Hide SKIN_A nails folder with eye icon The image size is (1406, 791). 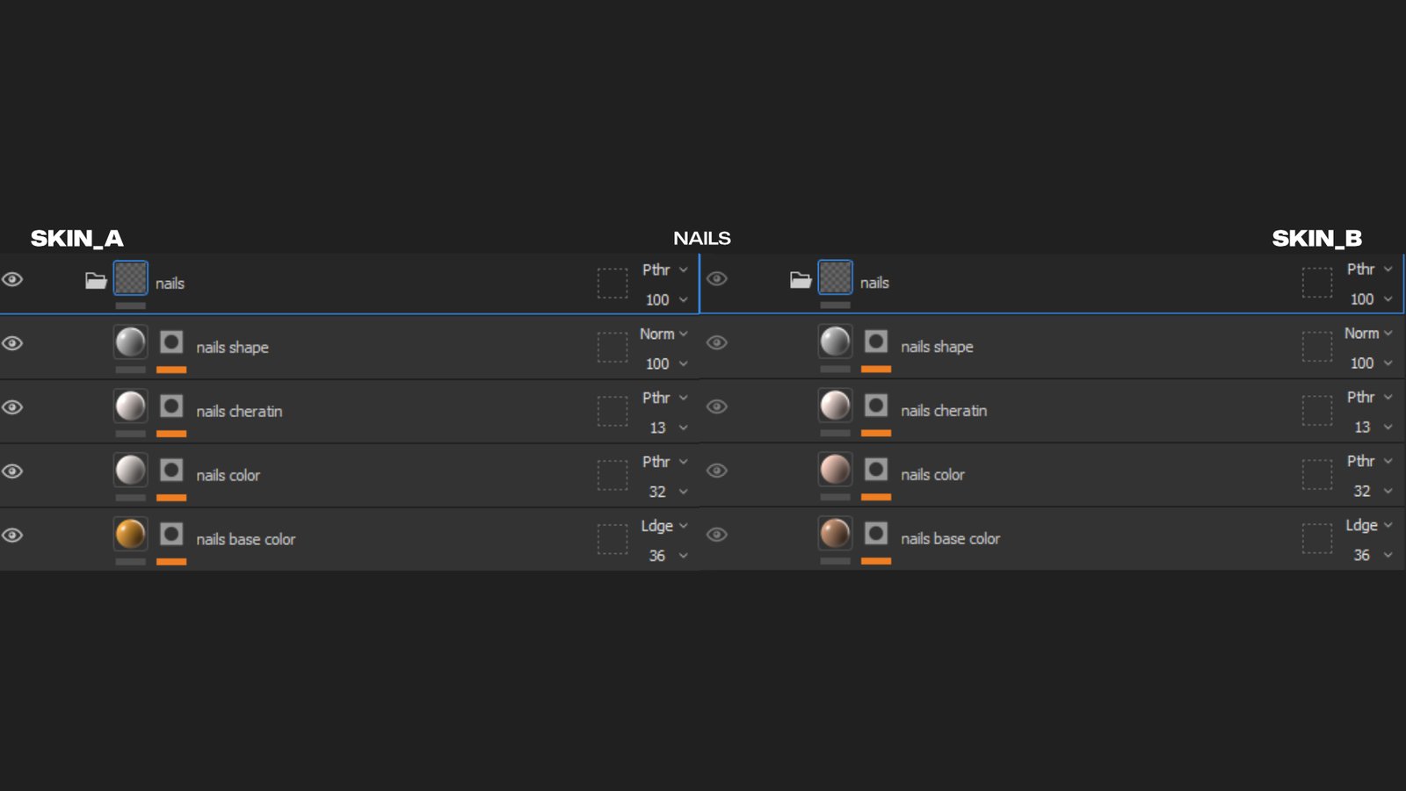point(12,279)
